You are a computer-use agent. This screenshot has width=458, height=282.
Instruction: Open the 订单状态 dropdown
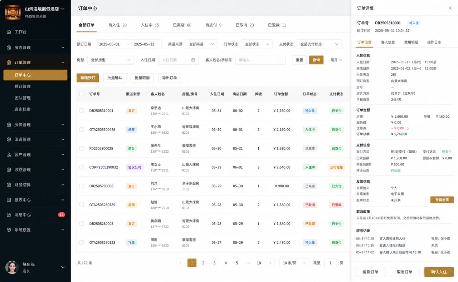point(257,44)
